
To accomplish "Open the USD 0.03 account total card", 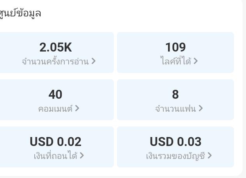I will pos(175,147).
